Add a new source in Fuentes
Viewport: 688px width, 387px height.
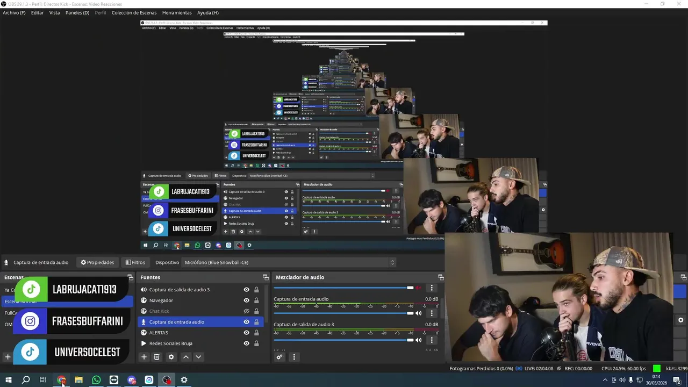pos(144,356)
